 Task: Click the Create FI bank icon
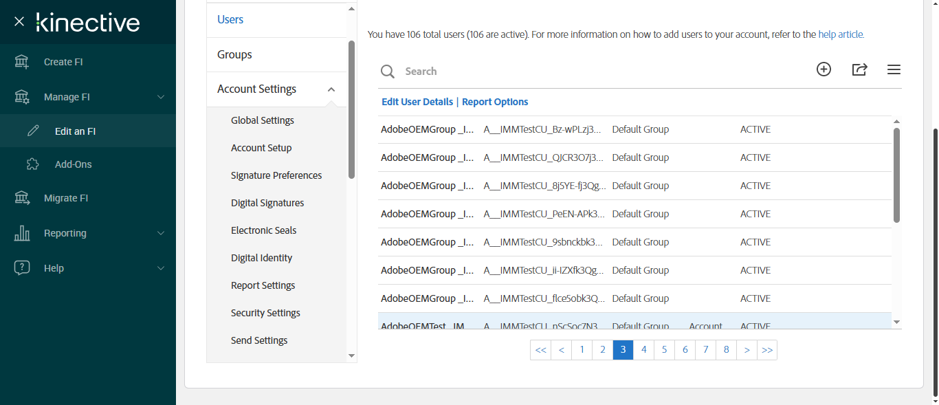[x=22, y=62]
